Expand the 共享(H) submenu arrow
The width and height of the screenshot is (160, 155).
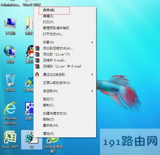pos(92,42)
